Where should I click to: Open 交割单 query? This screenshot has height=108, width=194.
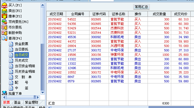23,77
